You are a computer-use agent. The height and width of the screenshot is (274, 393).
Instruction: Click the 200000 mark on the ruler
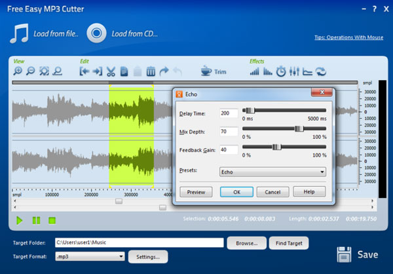(91, 195)
